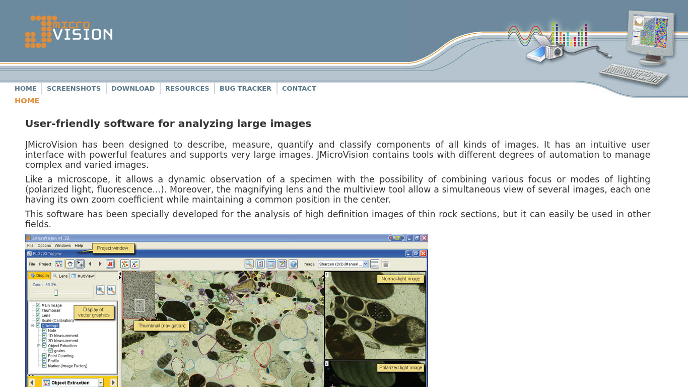The height and width of the screenshot is (387, 688).
Task: Toggle the Main Image checkbox
Action: click(38, 305)
